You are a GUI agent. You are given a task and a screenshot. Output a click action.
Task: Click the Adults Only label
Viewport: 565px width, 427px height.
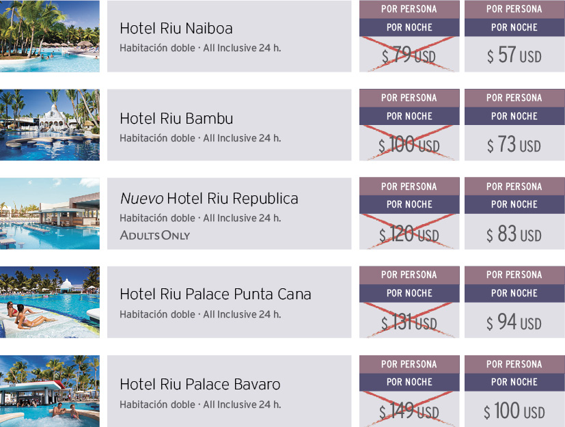click(x=155, y=235)
